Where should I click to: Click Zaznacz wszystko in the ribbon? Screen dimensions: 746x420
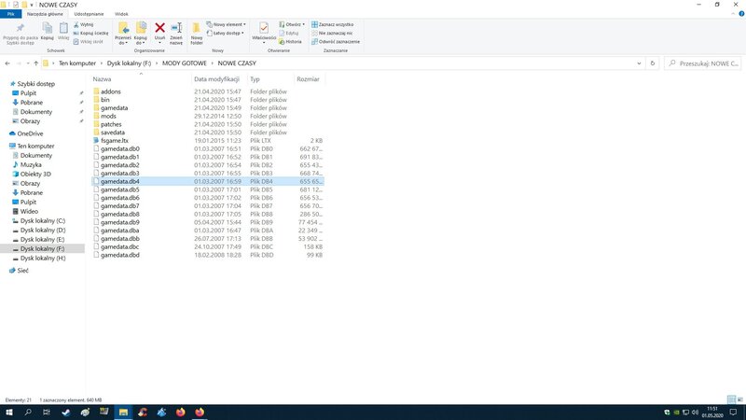[333, 25]
